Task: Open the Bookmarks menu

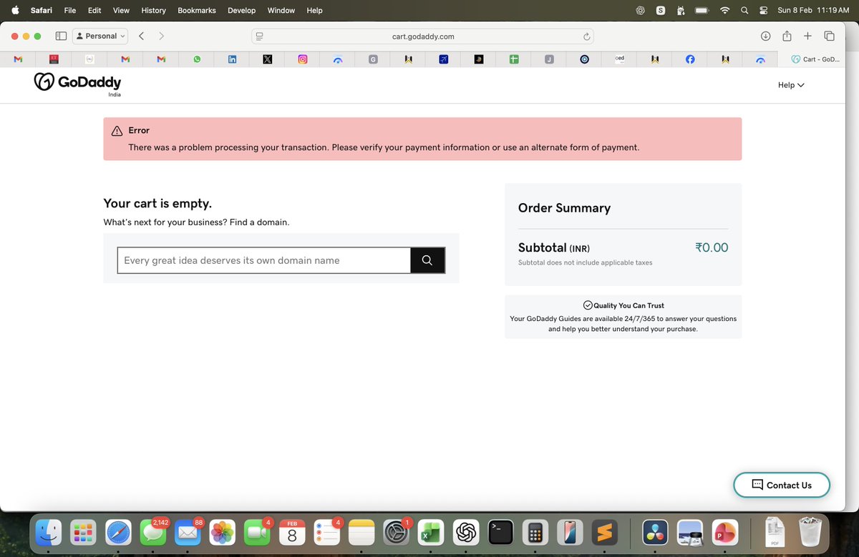Action: coord(196,10)
